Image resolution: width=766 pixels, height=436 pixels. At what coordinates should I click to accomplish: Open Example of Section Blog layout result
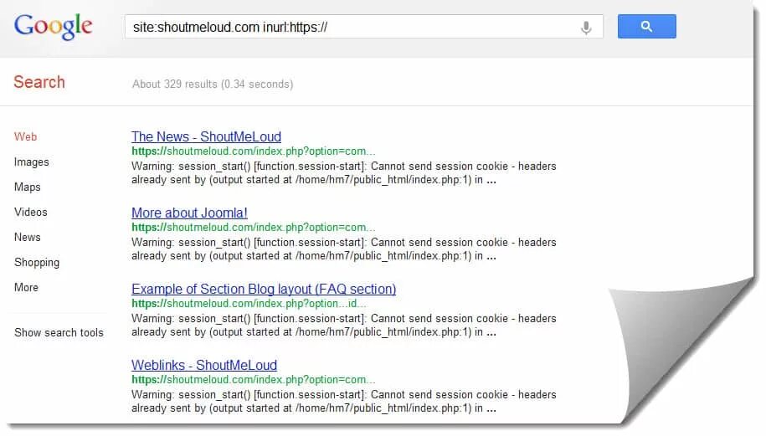point(264,289)
